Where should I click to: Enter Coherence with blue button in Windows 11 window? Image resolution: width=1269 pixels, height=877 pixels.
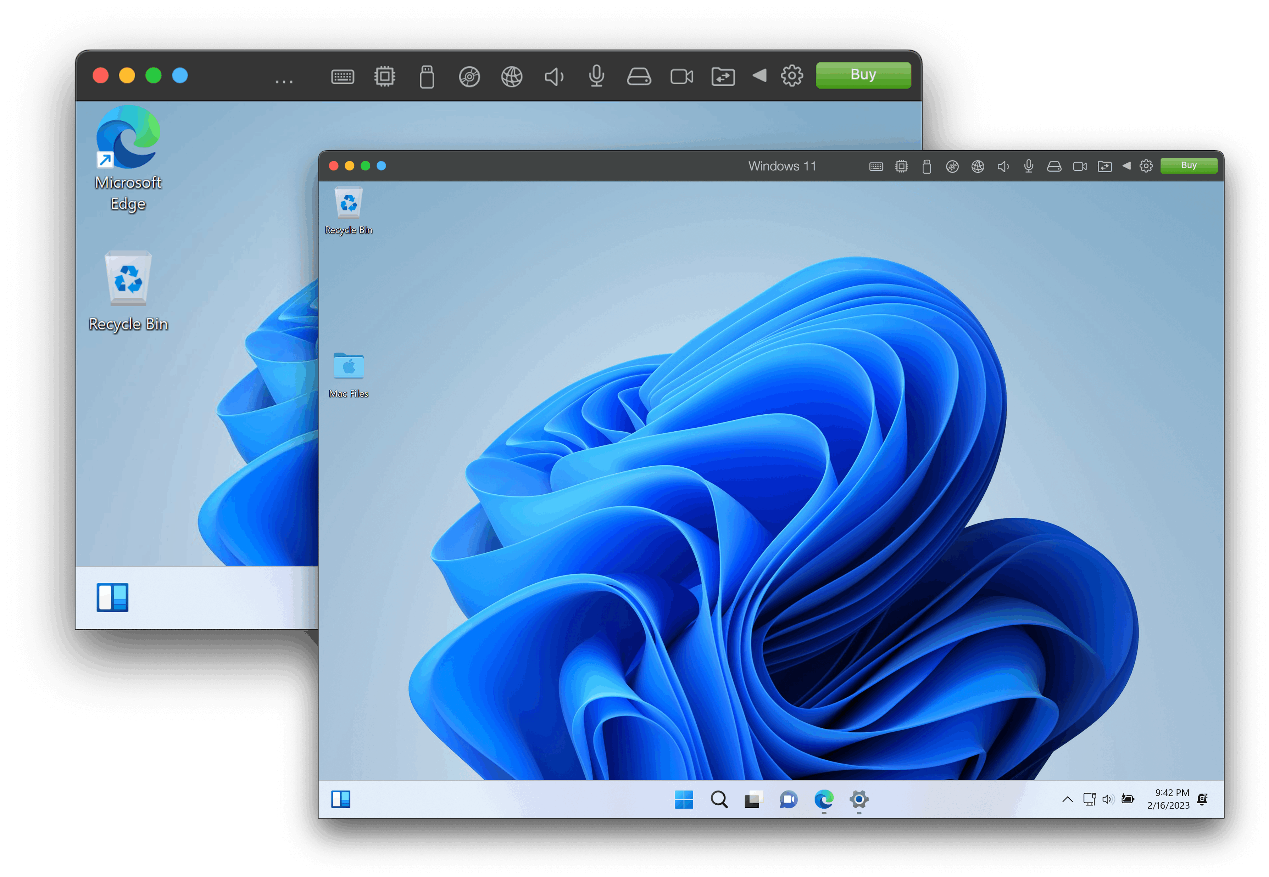(381, 166)
